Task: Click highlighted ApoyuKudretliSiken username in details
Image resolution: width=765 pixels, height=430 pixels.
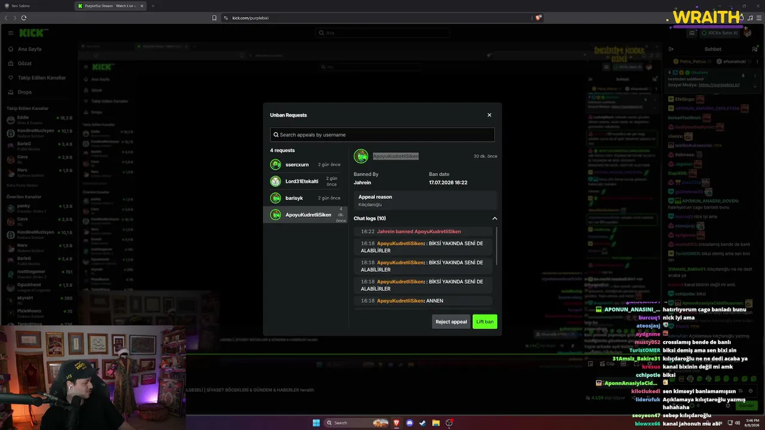Action: point(396,156)
